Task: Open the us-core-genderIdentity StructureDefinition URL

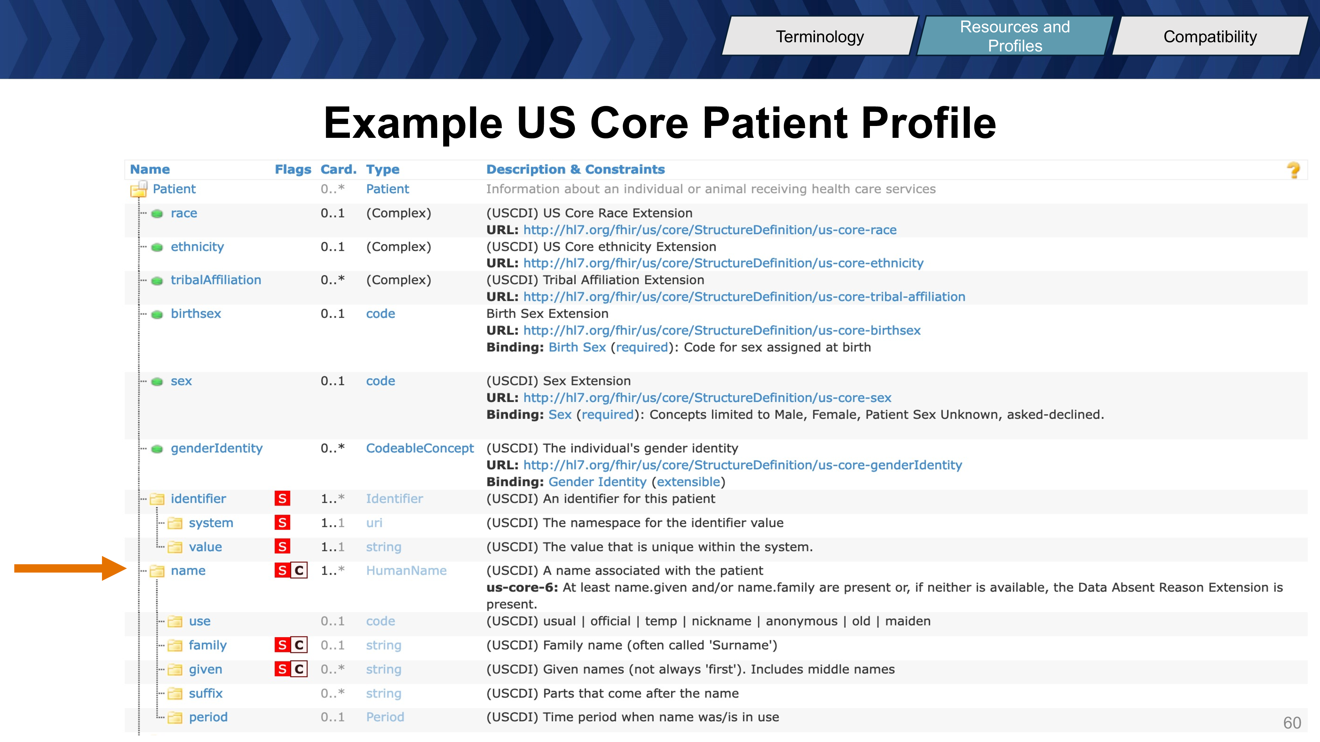Action: click(x=742, y=465)
